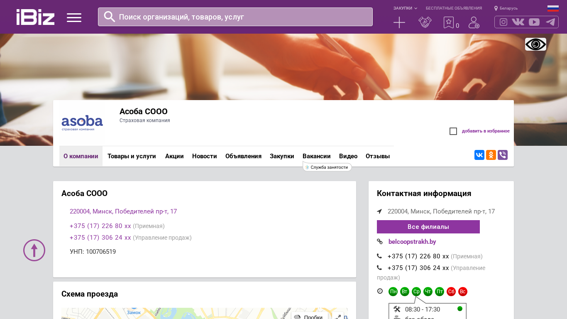567x319 pixels.
Task: Click the plus add-listing icon
Action: point(399,22)
